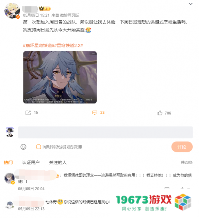Click the crown VIP membership badge
Image resolution: width=199 pixels, height=218 pixels.
[x=45, y=9]
